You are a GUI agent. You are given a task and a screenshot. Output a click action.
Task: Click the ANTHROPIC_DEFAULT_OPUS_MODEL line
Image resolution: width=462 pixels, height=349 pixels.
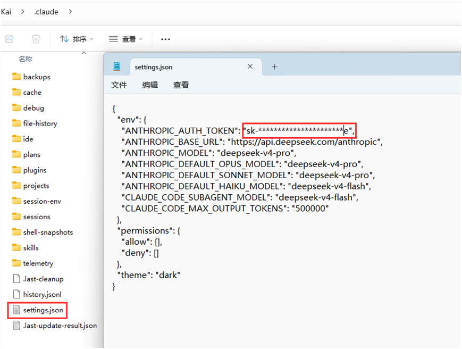pyautogui.click(x=242, y=164)
